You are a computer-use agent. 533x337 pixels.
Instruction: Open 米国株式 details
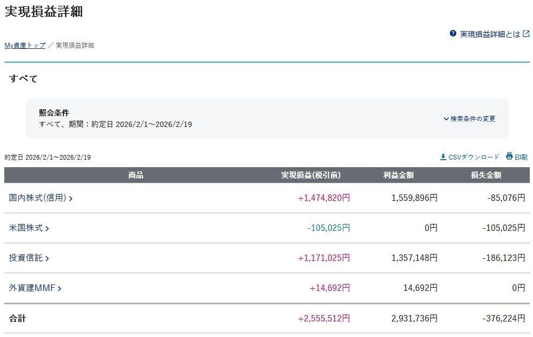tap(26, 228)
